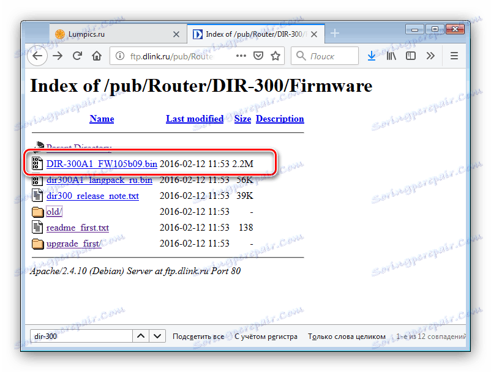Click binary file icon beside DIR-300A1_FW105b09.bin
This screenshot has height=372, width=491.
(37, 163)
